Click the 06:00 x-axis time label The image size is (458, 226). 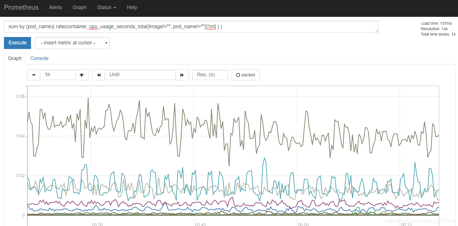(x=303, y=224)
